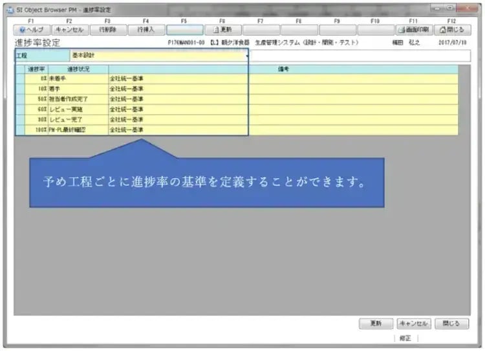Image resolution: width=485 pixels, height=351 pixels.
Task: Click the 行挿入 insert row button
Action: [146, 30]
